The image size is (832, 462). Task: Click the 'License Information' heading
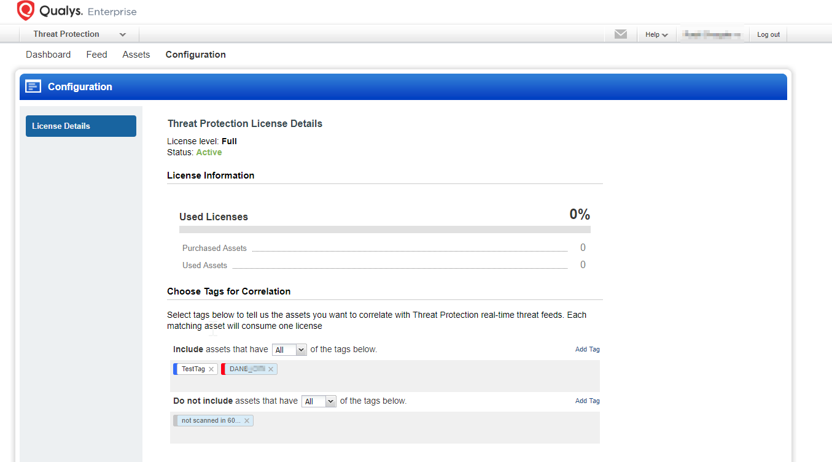click(x=211, y=175)
